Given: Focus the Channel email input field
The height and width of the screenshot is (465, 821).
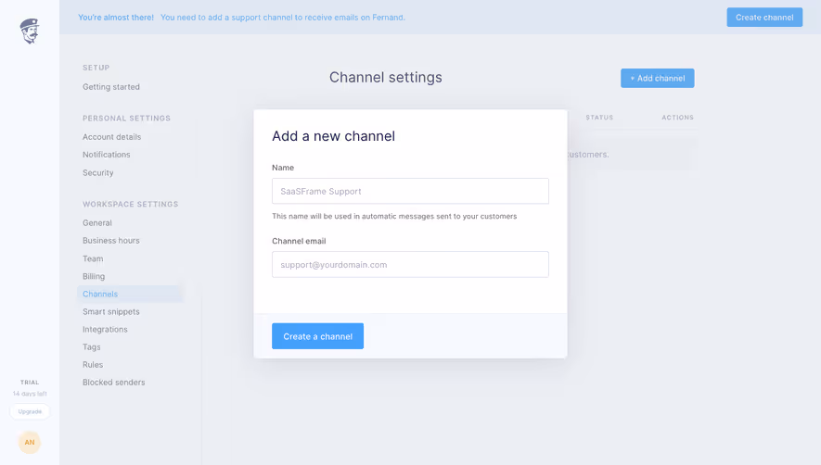Looking at the screenshot, I should pos(410,264).
